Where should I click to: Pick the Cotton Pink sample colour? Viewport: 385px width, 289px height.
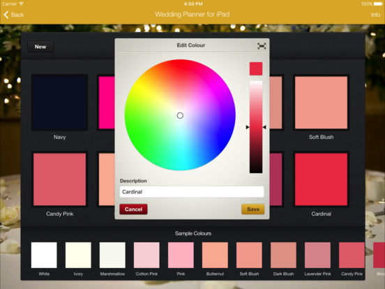[146, 255]
